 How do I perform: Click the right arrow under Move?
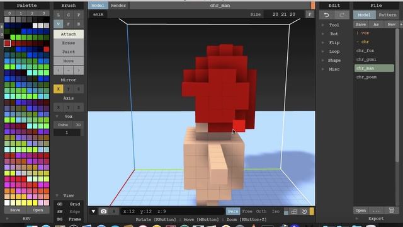[x=79, y=70]
